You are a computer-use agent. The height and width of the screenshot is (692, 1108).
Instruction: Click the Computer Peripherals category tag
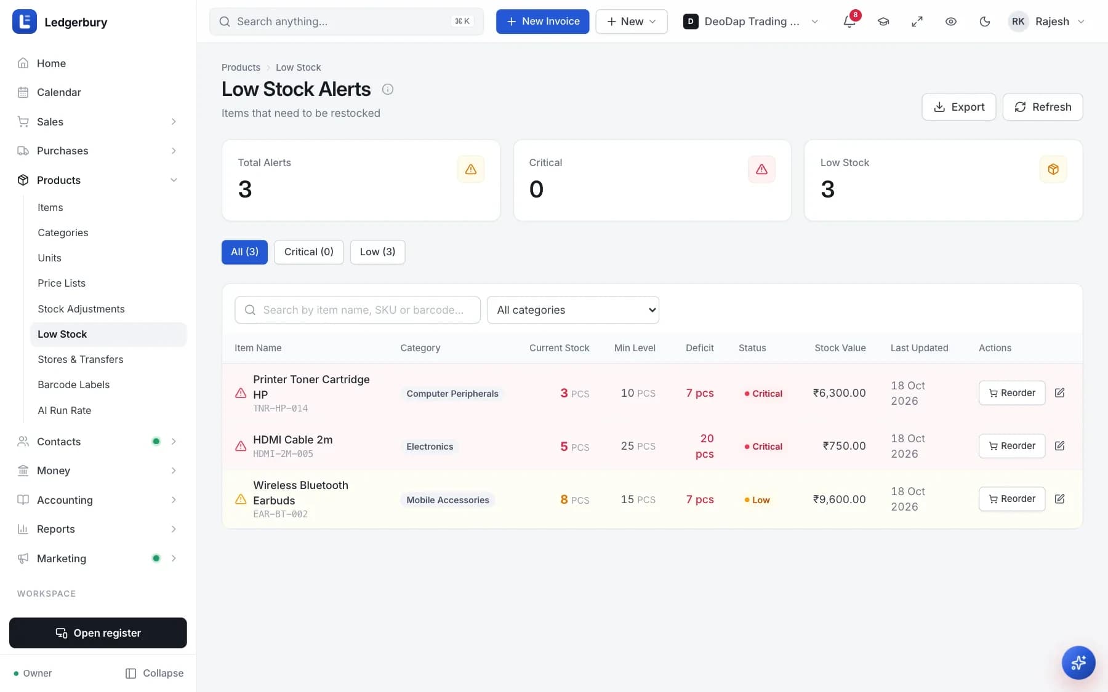[x=452, y=394]
